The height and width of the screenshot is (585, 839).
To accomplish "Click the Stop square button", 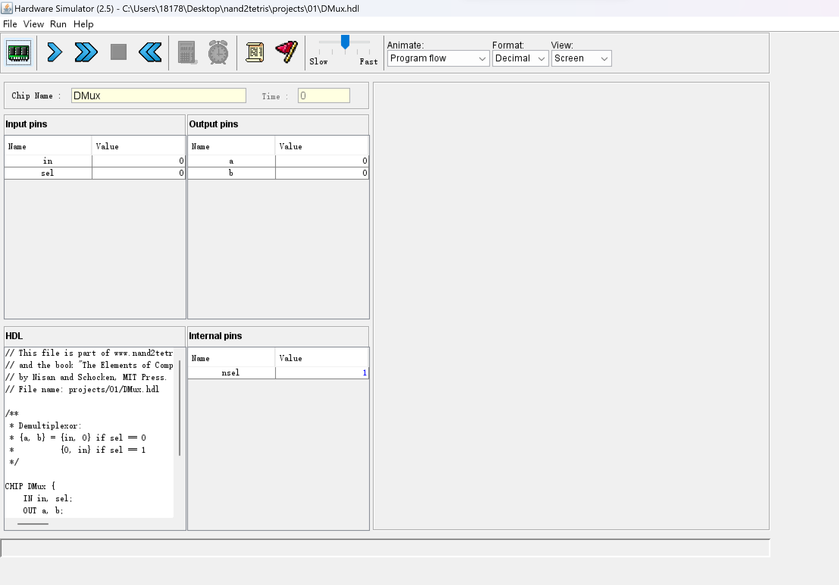I will (x=118, y=52).
